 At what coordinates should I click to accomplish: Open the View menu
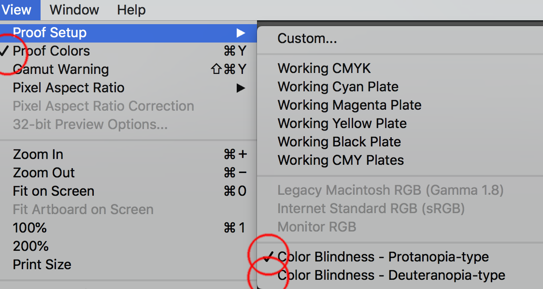pos(16,10)
